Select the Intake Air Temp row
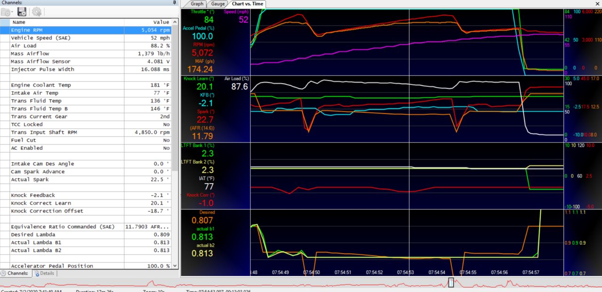602x292 pixels. point(86,93)
